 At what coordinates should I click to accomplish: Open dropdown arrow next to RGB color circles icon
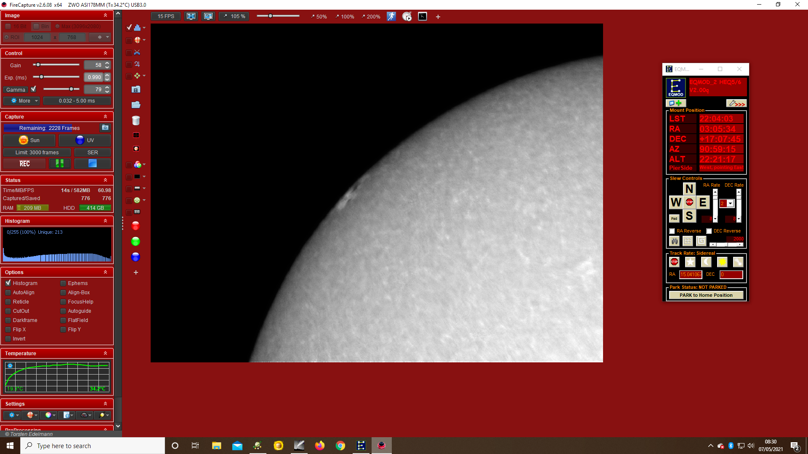point(144,164)
